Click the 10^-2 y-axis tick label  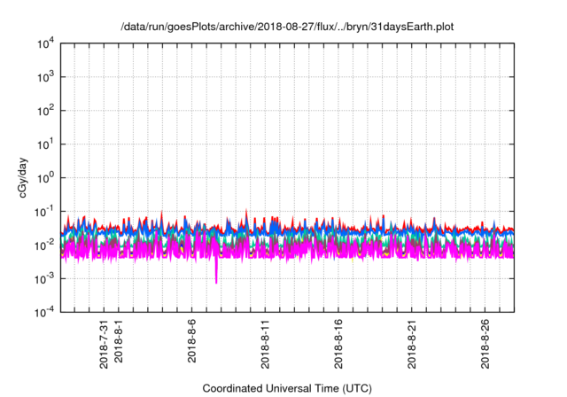tap(46, 245)
